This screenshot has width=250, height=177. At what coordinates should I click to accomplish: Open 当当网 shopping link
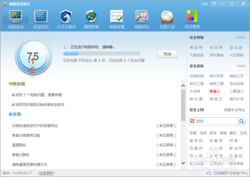point(216,47)
